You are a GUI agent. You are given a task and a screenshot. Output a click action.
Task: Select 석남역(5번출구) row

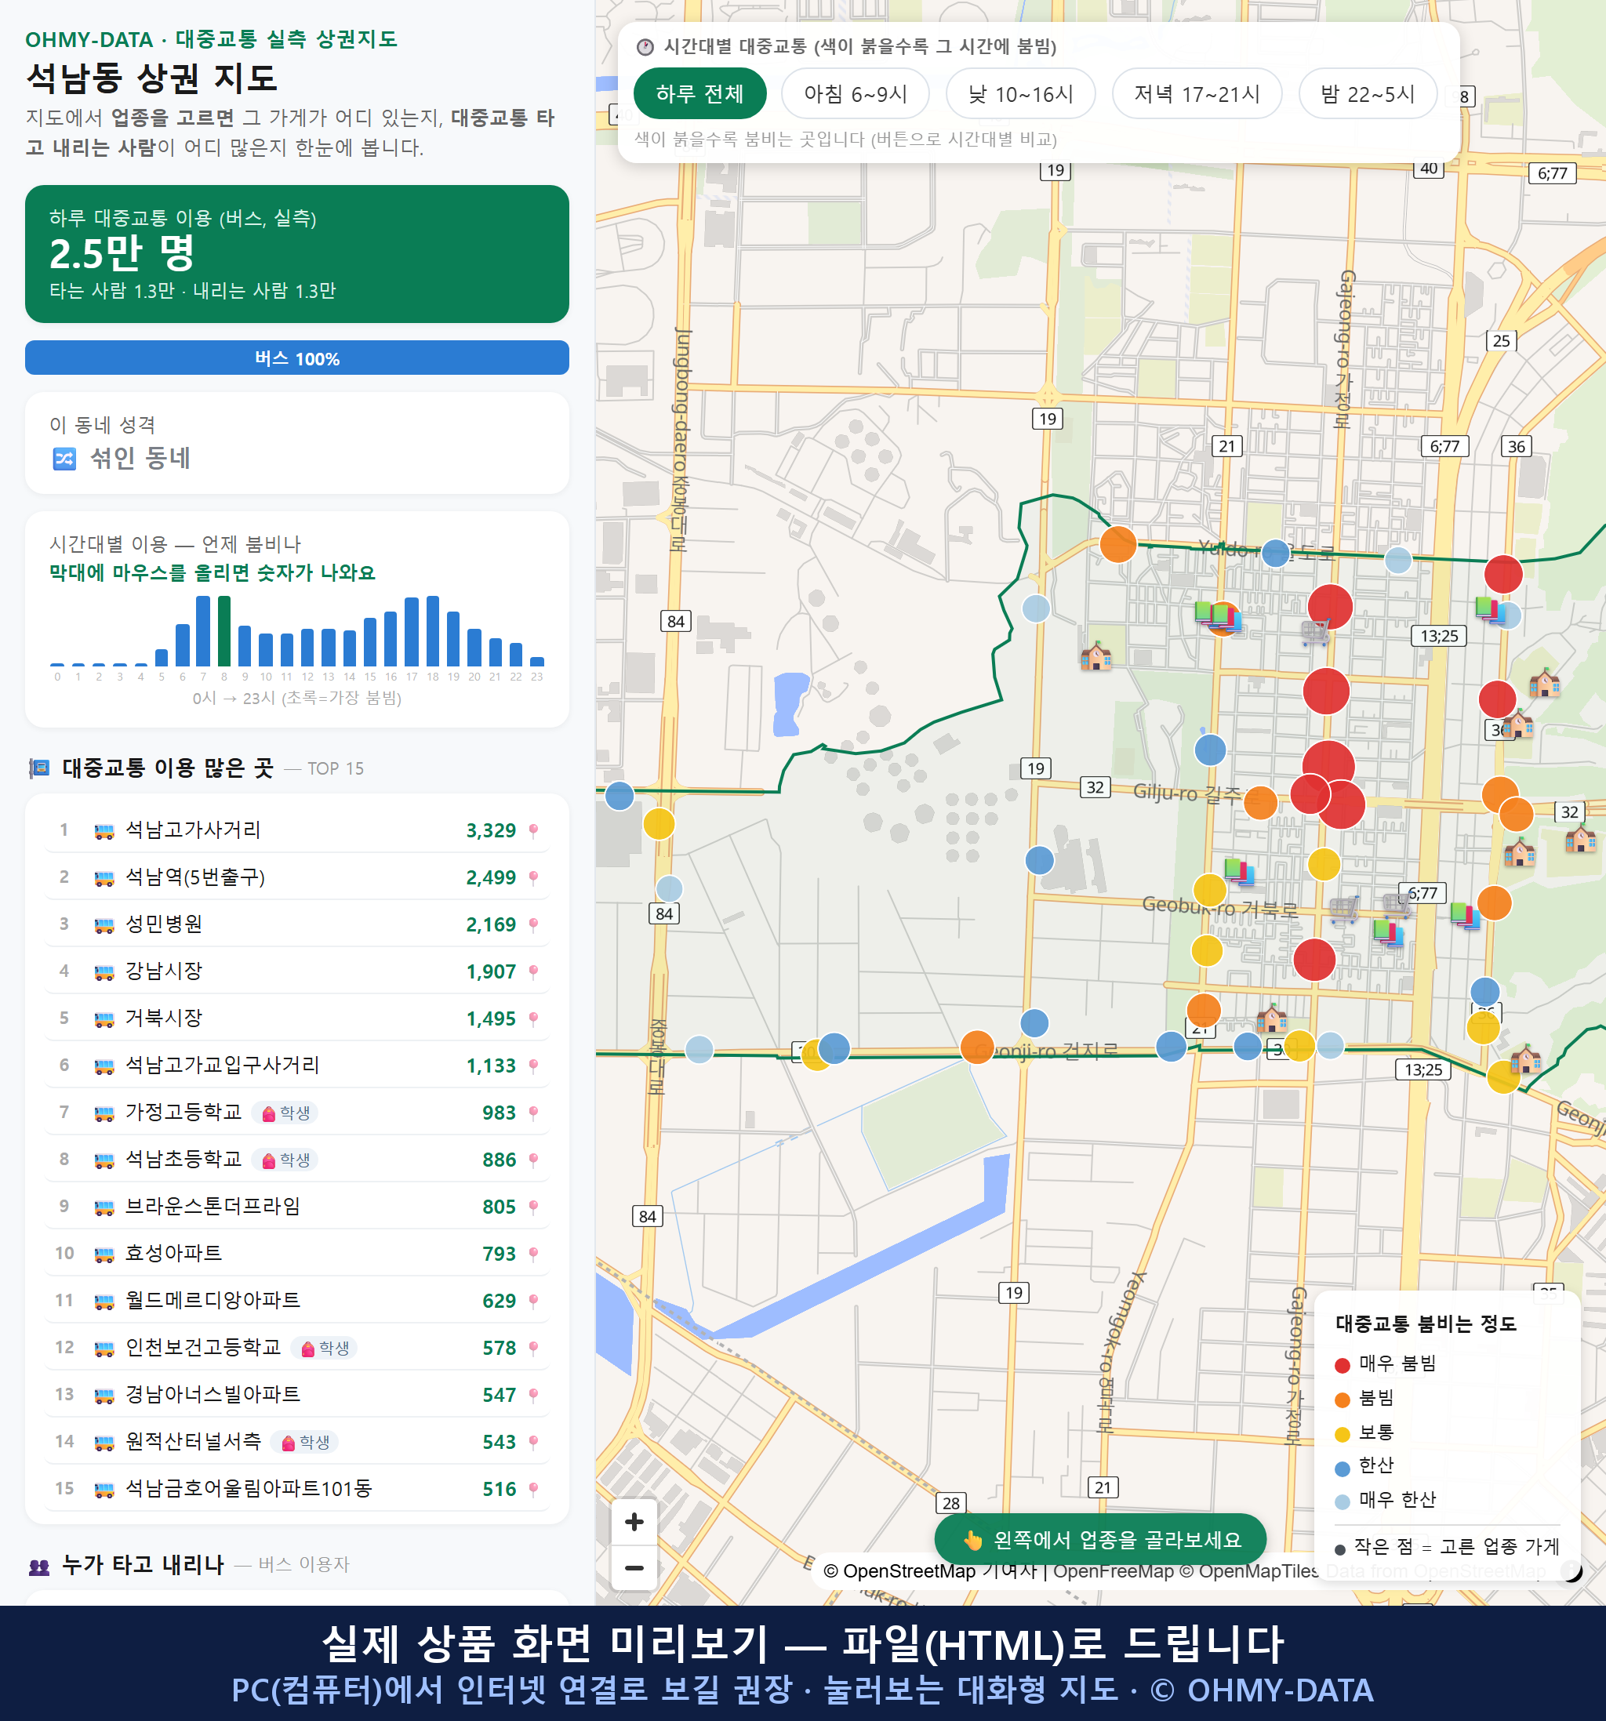pos(297,876)
